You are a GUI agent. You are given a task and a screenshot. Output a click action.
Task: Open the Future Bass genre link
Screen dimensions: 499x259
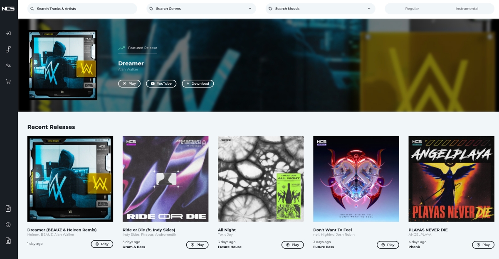324,247
